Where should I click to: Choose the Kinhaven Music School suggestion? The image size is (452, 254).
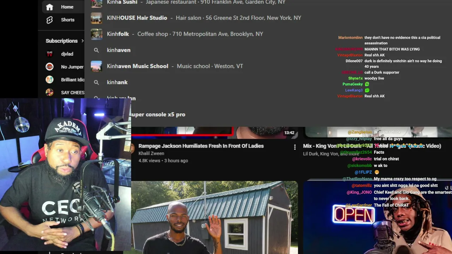tap(175, 66)
